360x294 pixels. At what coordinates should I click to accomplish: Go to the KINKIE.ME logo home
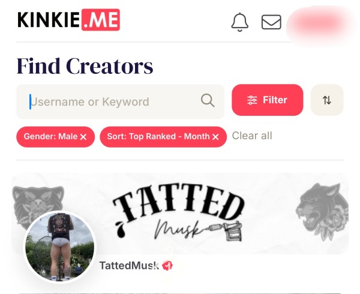point(68,20)
